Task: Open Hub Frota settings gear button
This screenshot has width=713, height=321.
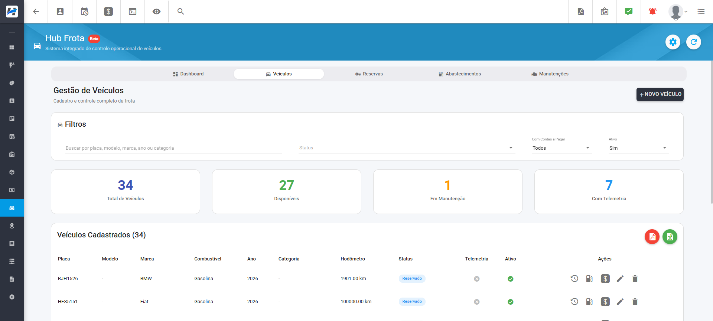Action: [x=673, y=42]
